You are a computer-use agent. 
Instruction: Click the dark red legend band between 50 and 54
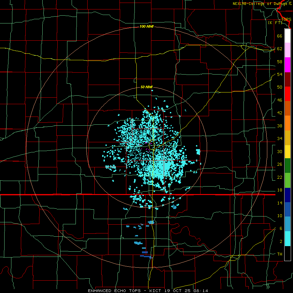click(x=287, y=79)
